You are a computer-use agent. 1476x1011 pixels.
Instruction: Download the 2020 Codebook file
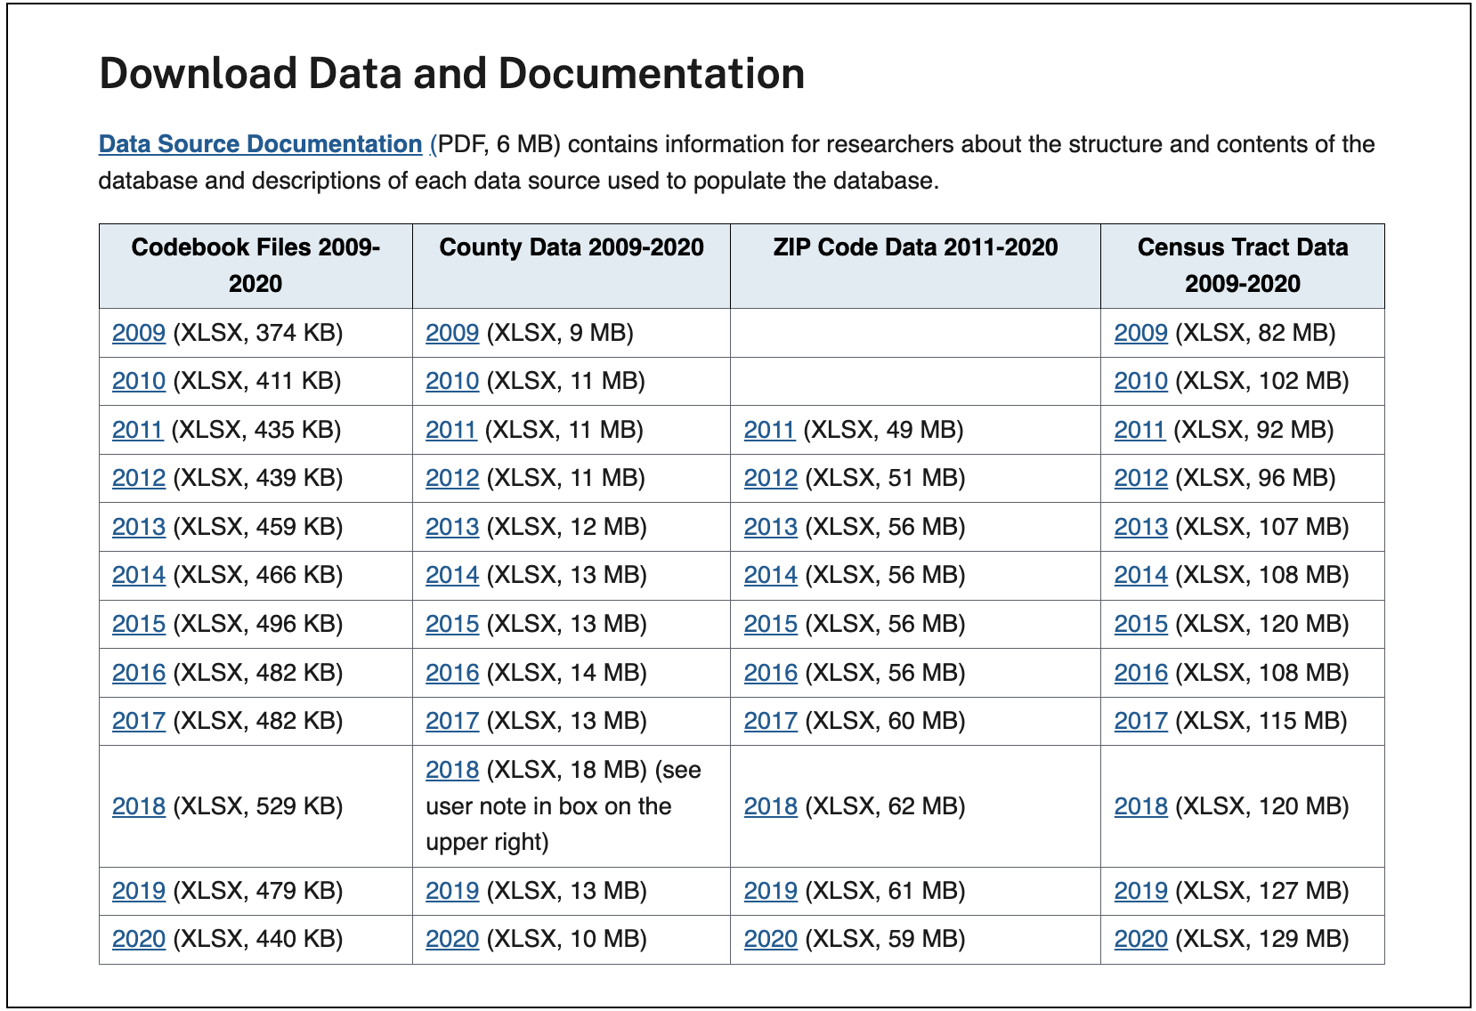tap(139, 939)
